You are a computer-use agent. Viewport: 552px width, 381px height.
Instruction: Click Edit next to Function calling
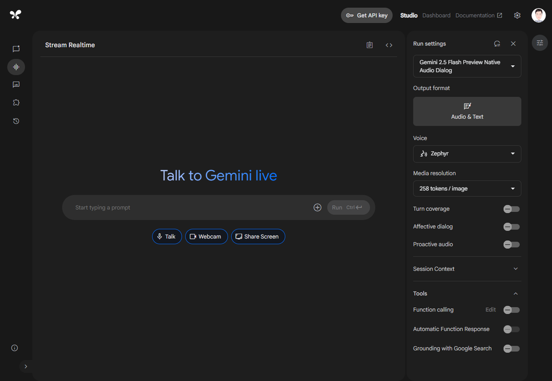pos(491,309)
